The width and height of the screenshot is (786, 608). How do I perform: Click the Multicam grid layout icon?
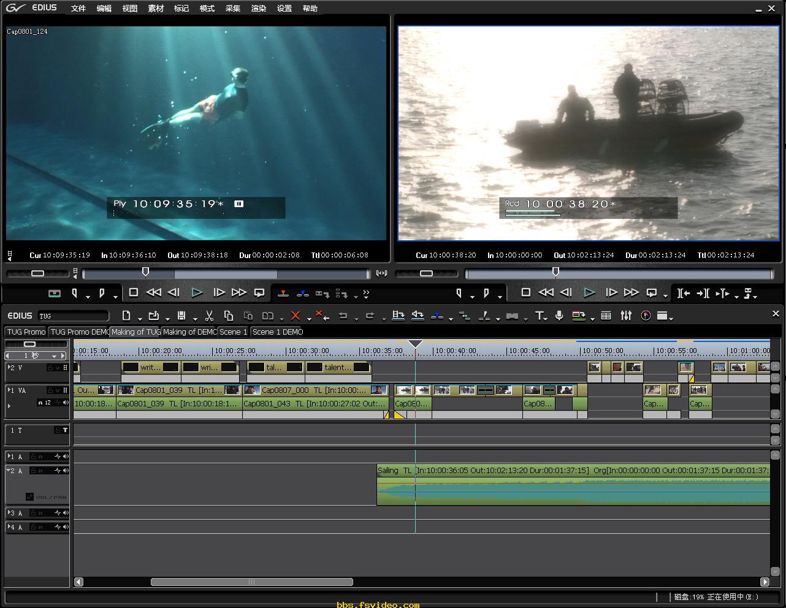coord(606,316)
